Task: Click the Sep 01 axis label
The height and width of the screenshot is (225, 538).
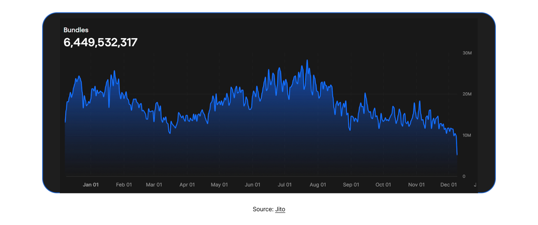Action: point(351,185)
